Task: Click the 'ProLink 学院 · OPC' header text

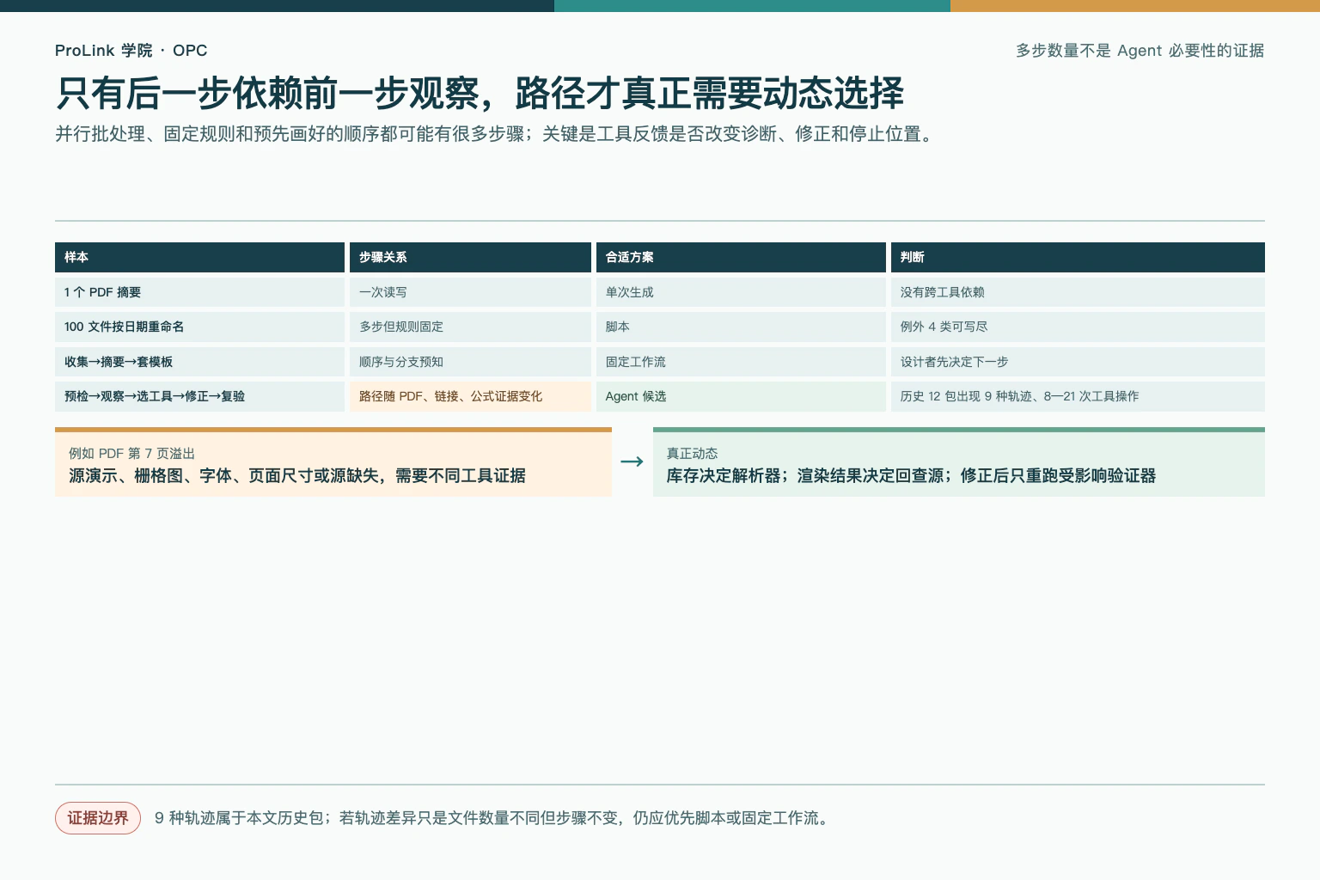Action: coord(131,51)
